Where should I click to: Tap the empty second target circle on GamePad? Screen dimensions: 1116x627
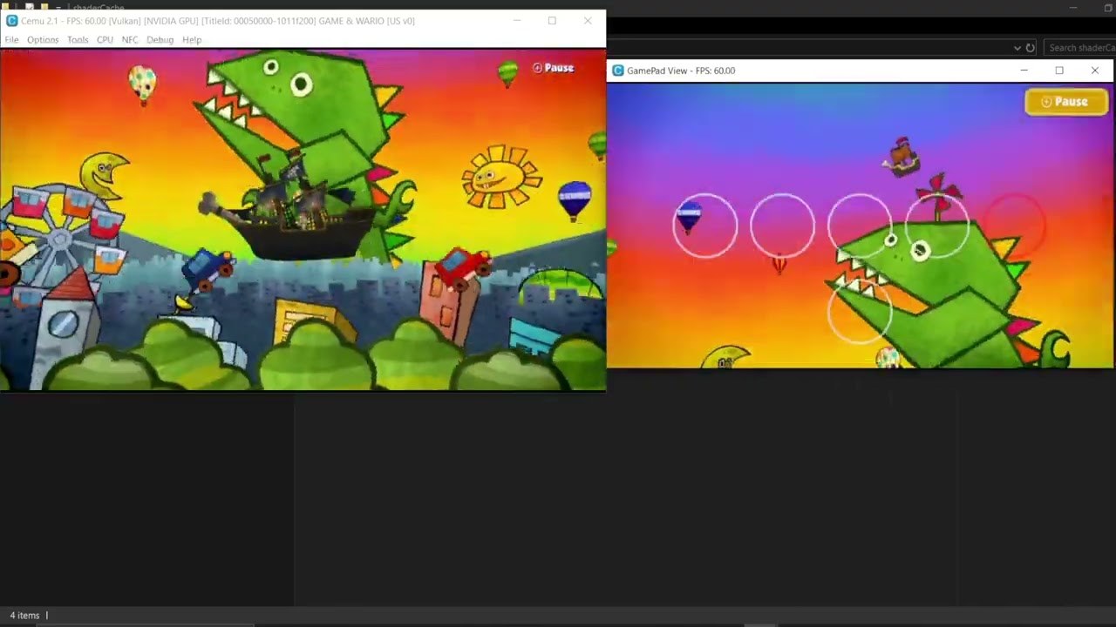[x=782, y=226]
